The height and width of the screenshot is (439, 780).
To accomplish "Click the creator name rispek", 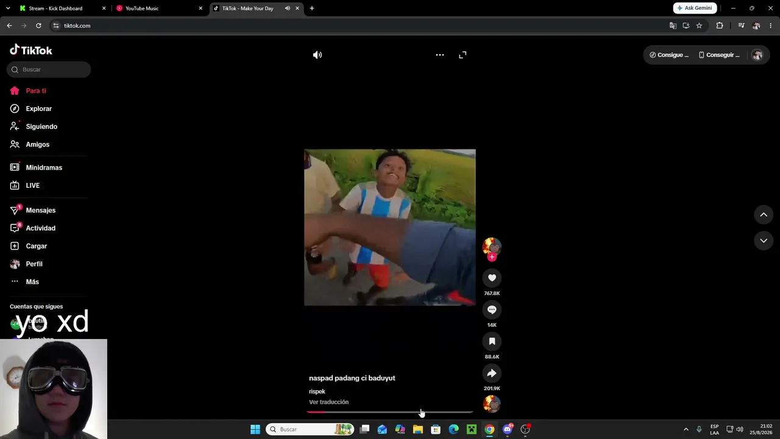I will pos(317,391).
